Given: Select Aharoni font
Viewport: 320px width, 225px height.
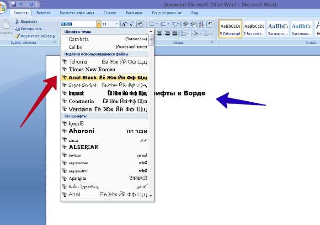Looking at the screenshot, I should 105,131.
